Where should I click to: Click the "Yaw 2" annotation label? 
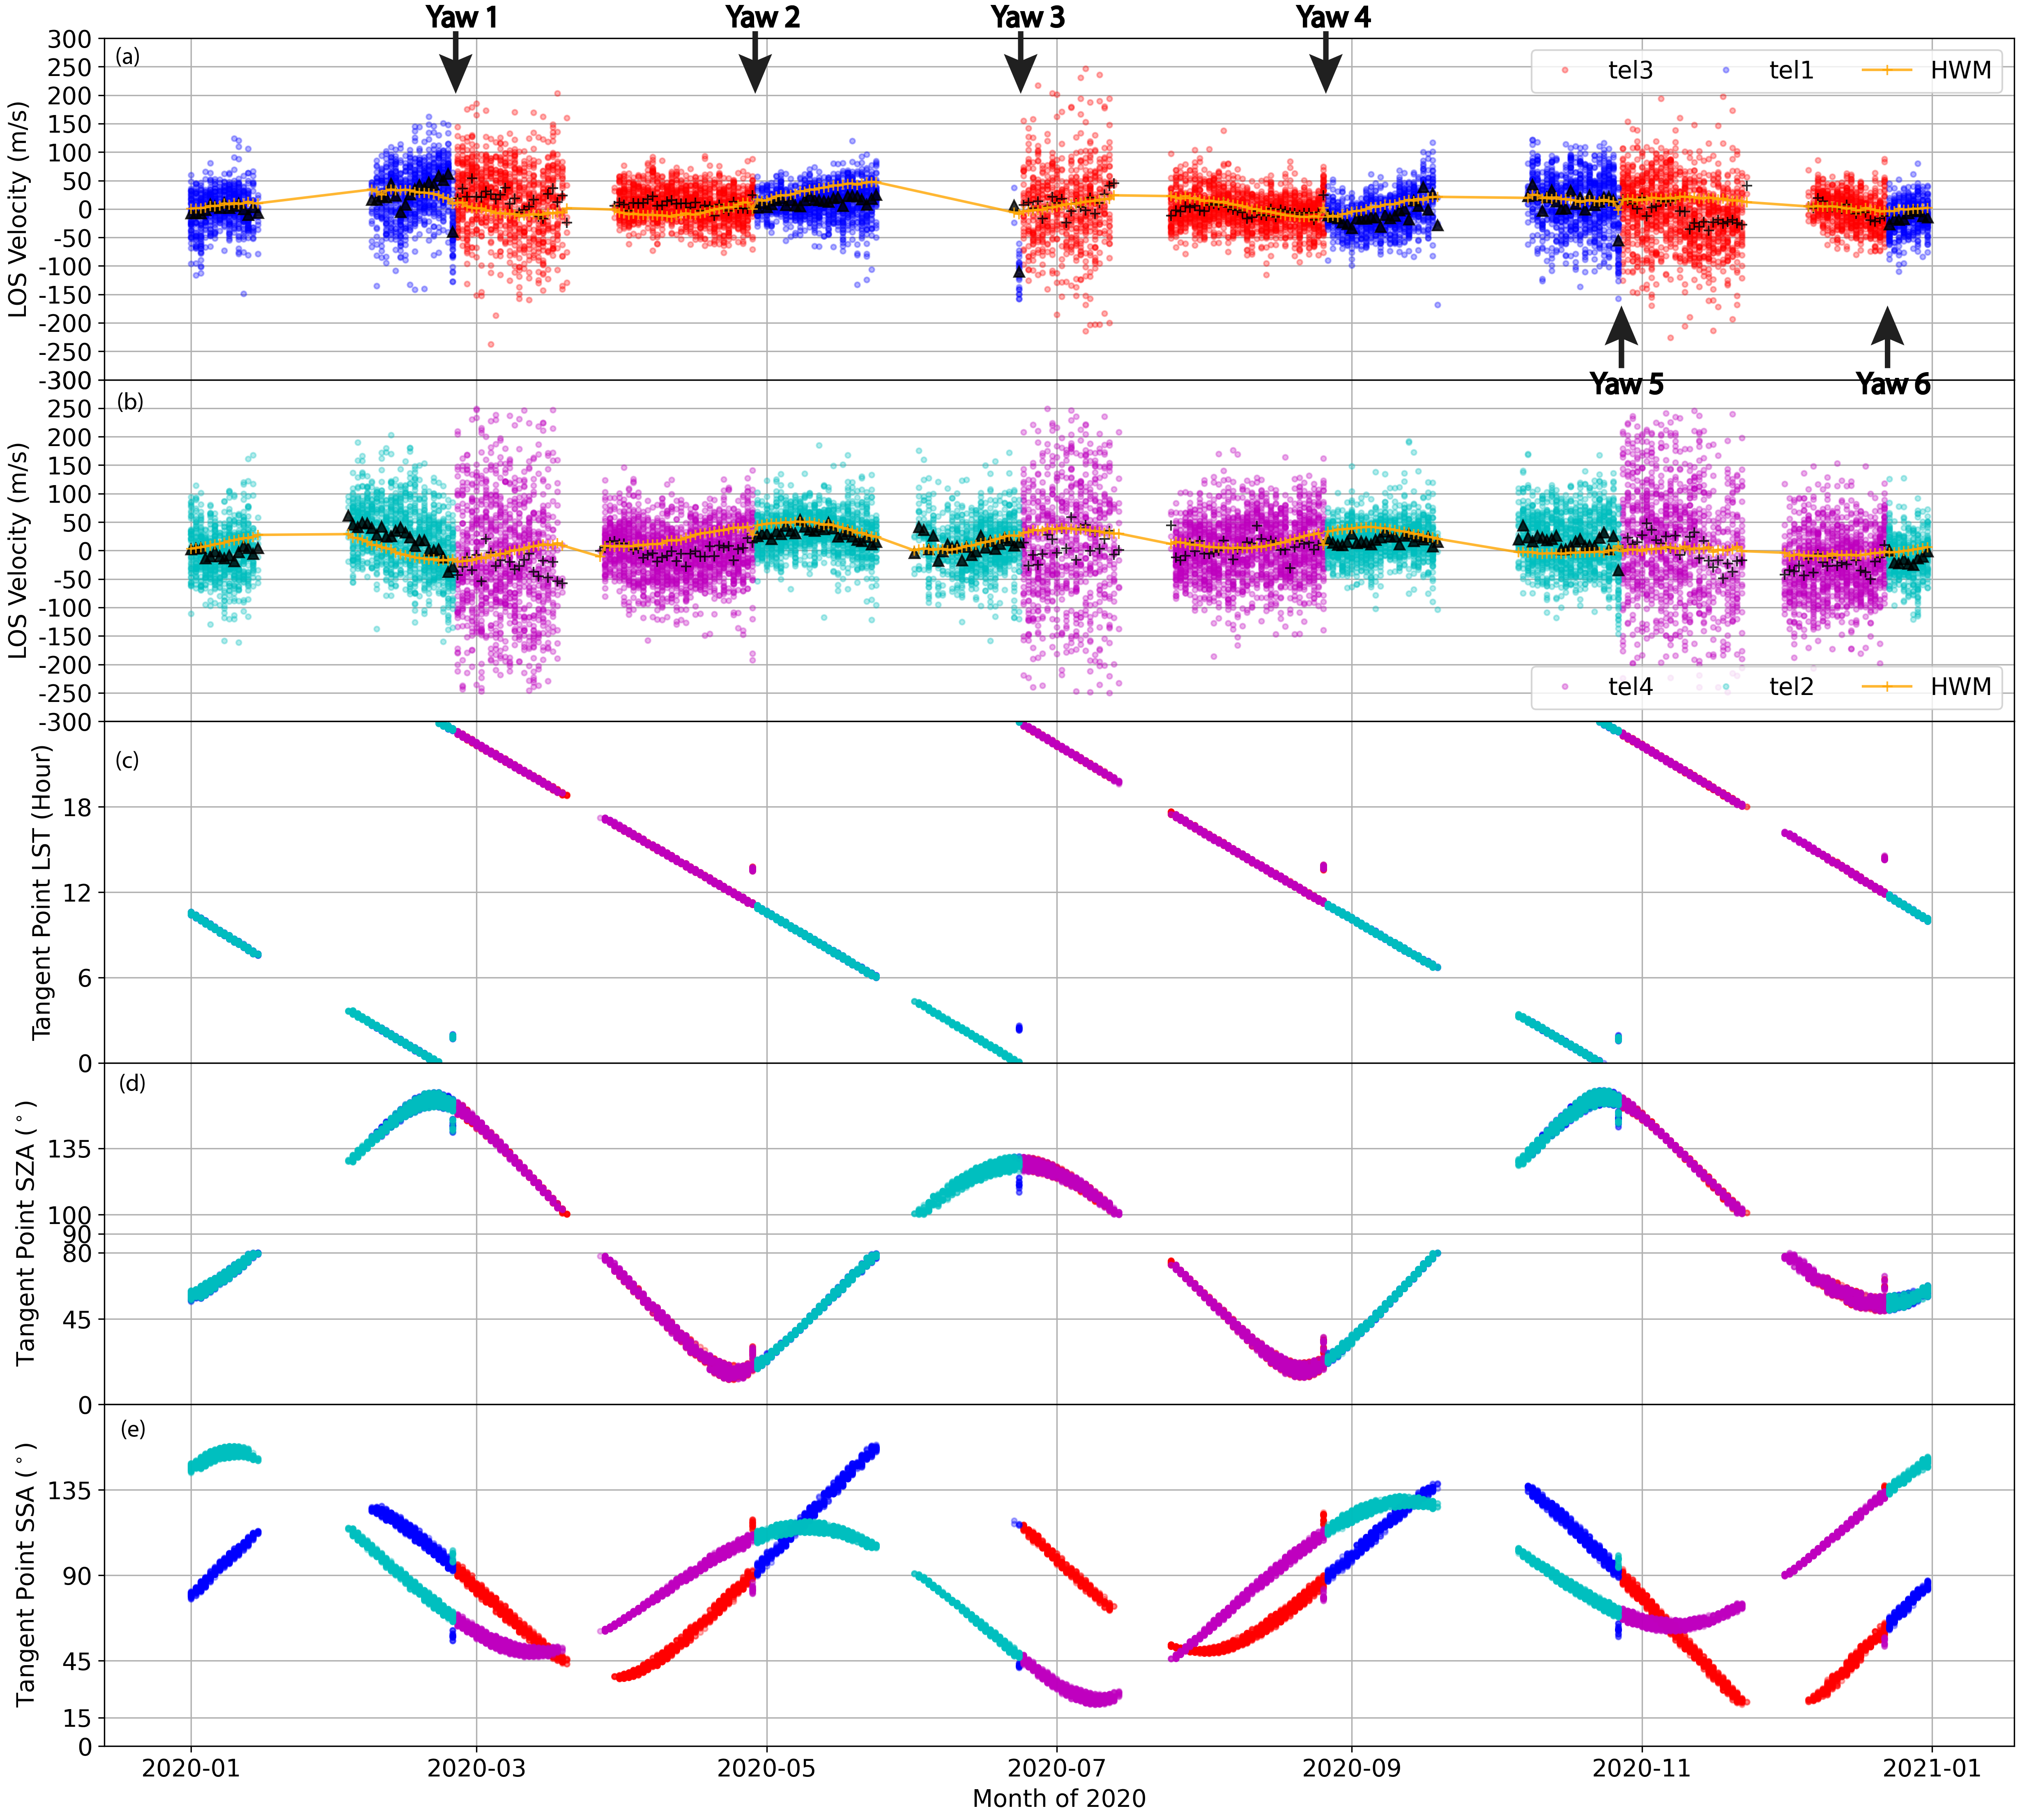click(763, 17)
